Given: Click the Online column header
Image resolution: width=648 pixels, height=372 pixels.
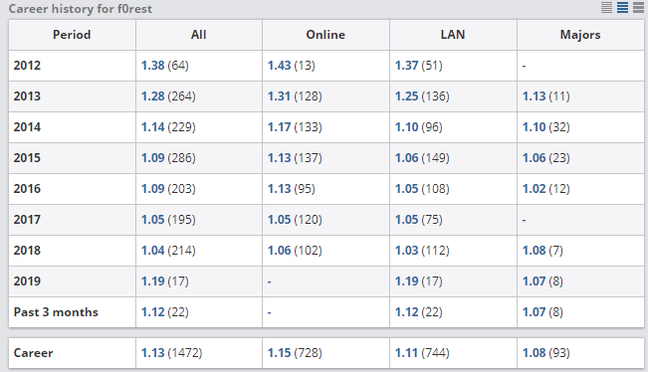Looking at the screenshot, I should (325, 35).
